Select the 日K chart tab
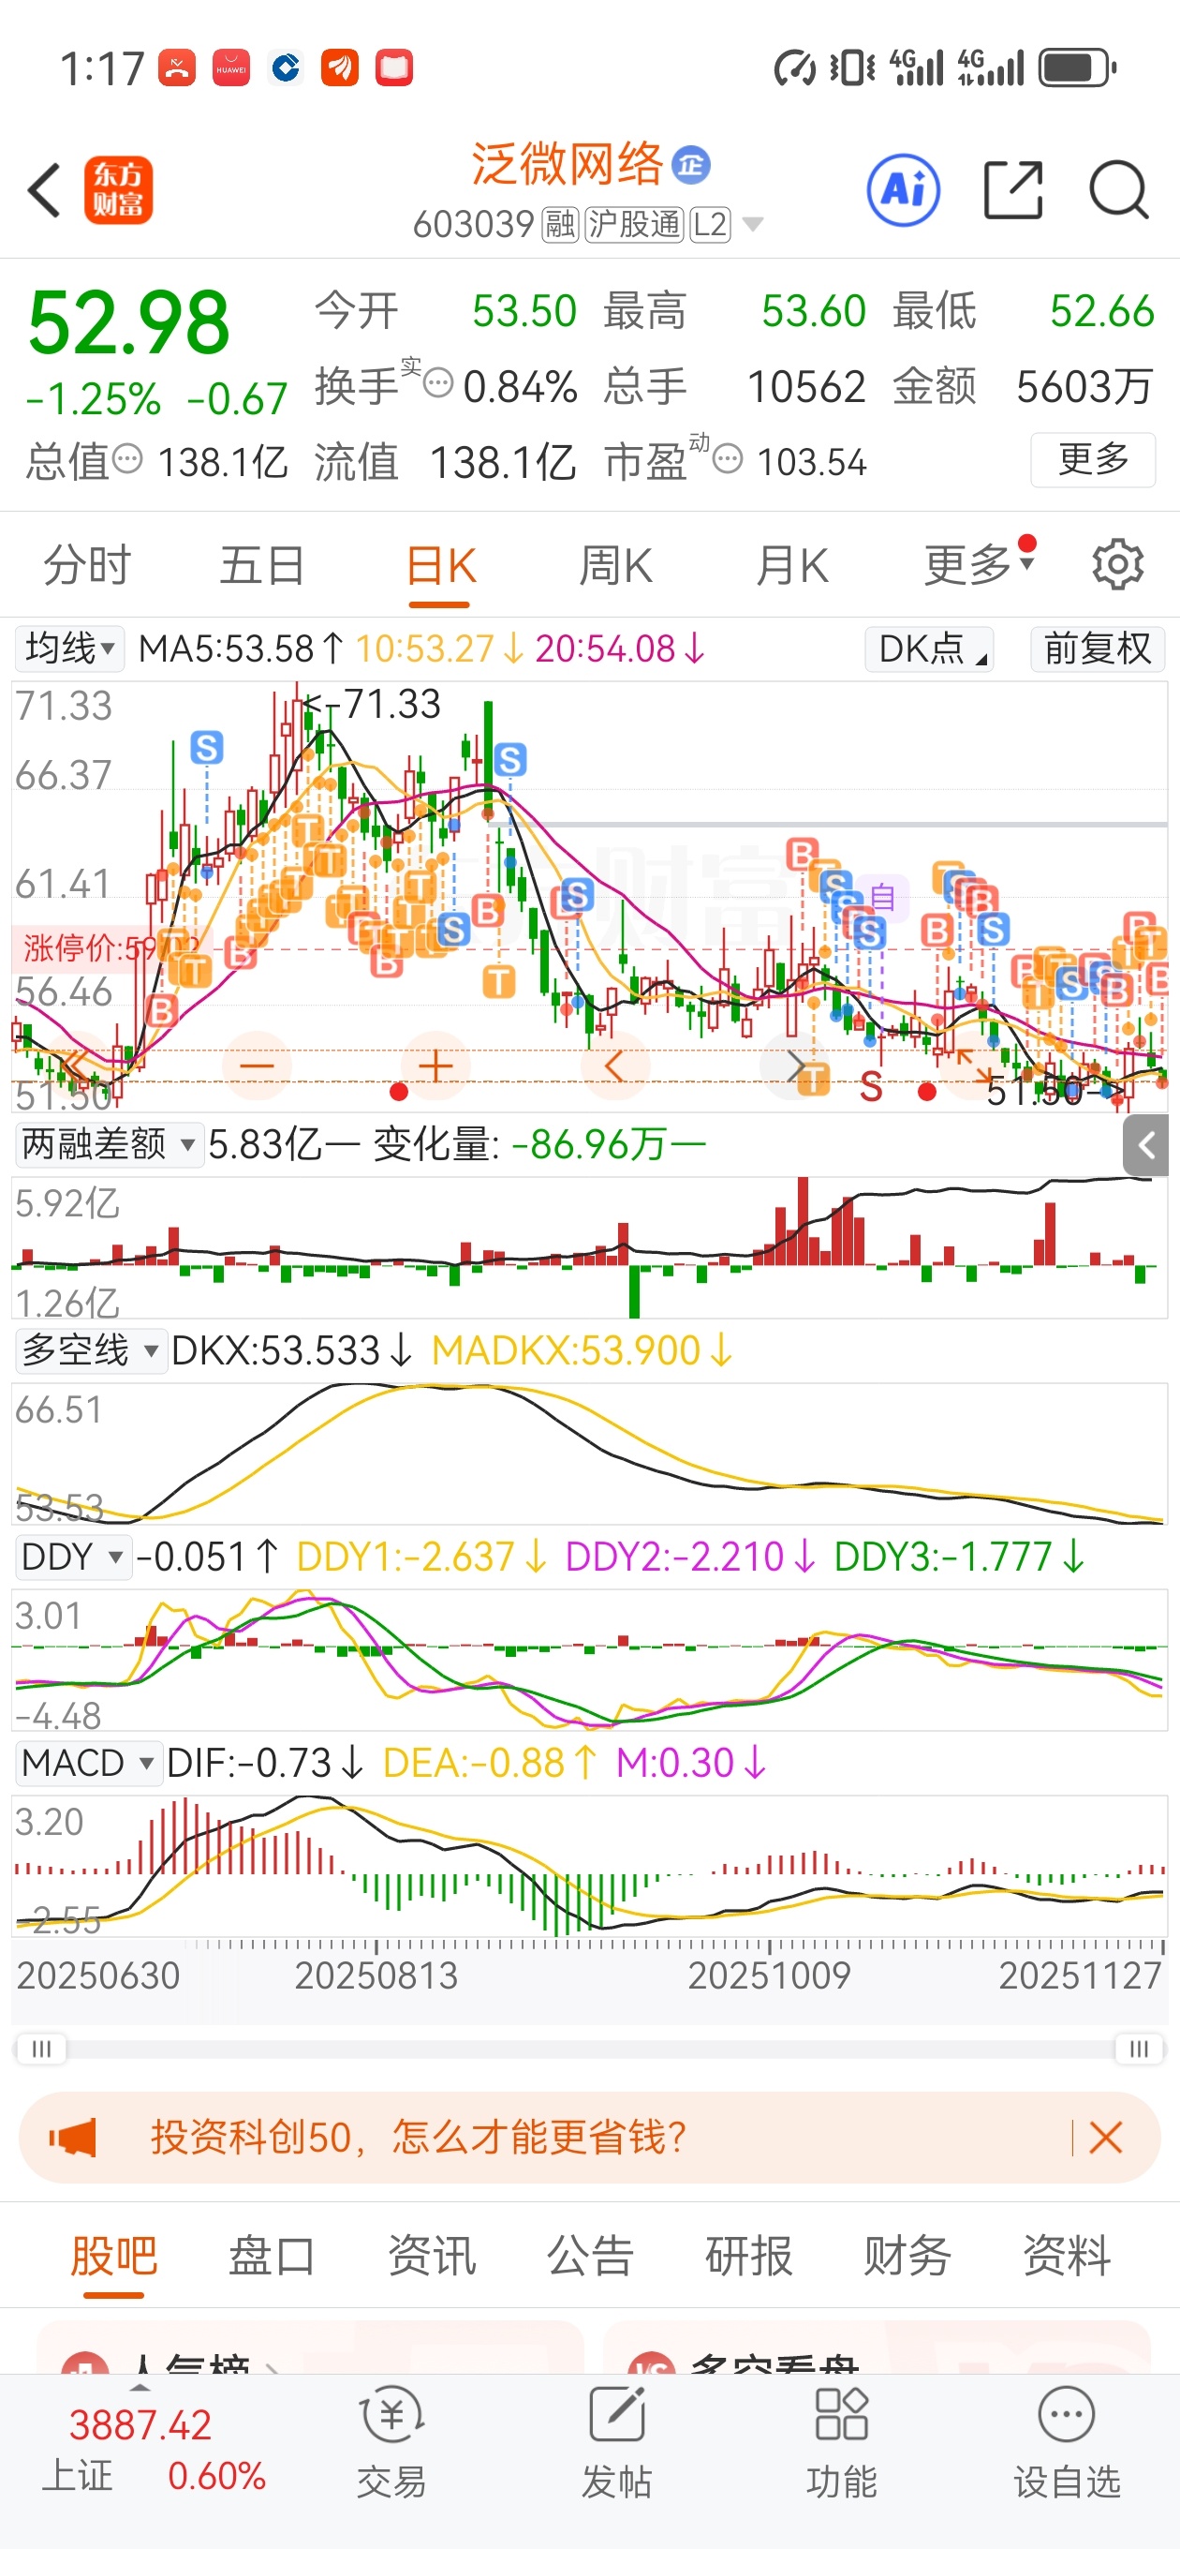Viewport: 1180px width, 2549px height. (x=441, y=567)
